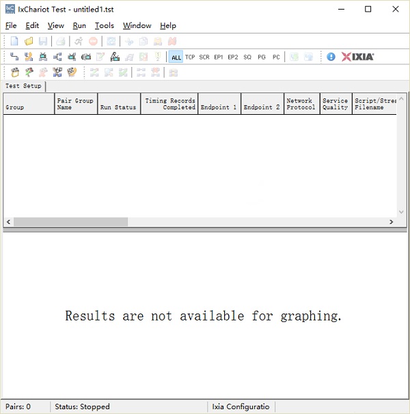The image size is (410, 414).
Task: Toggle the SQ filter button
Action: (x=247, y=57)
